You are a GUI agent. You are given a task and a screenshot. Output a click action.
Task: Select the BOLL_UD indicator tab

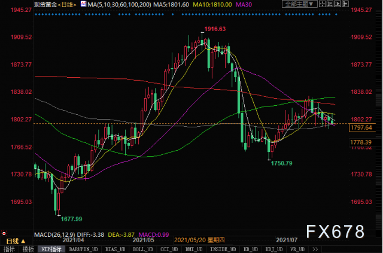tap(143, 249)
